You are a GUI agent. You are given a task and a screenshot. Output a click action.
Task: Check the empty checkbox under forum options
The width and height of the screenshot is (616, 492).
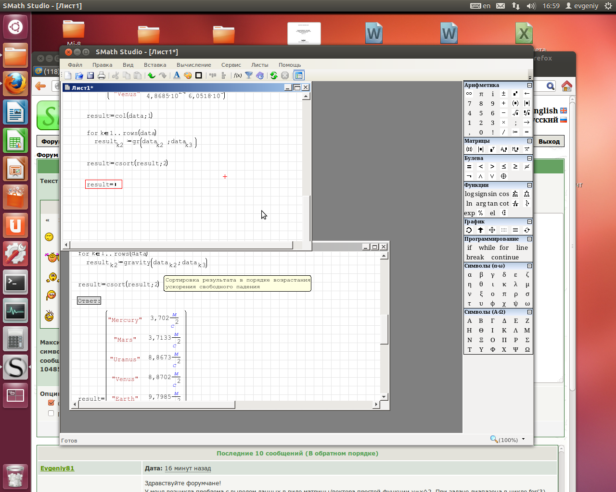coord(51,413)
